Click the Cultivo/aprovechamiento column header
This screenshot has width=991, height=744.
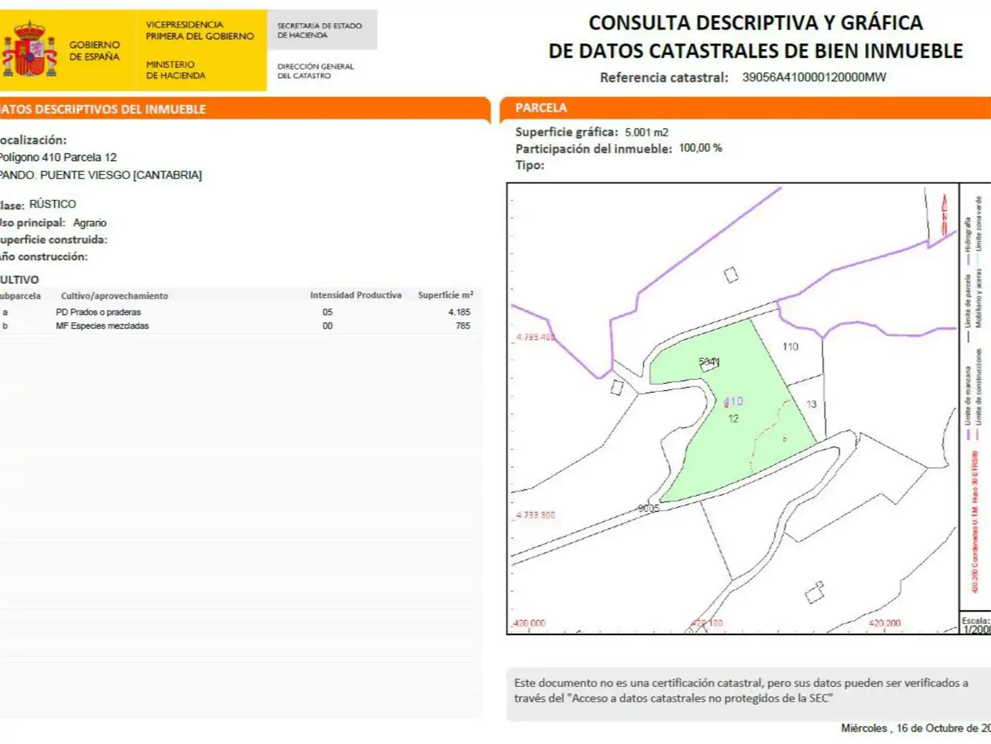click(114, 296)
